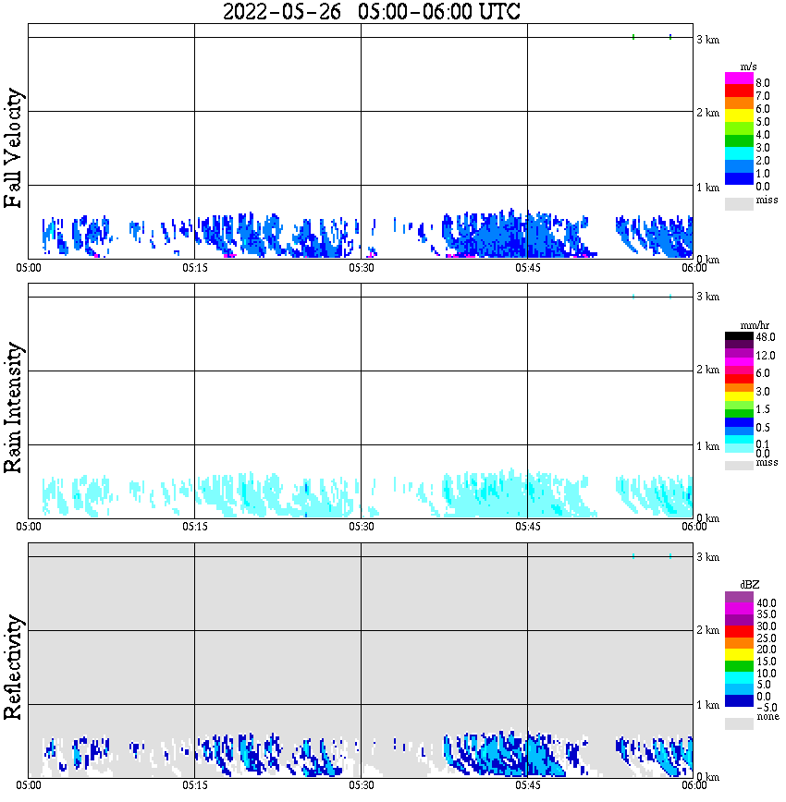Click the red 7.0 swatch in m/s legend
This screenshot has width=786, height=802.
tap(739, 91)
